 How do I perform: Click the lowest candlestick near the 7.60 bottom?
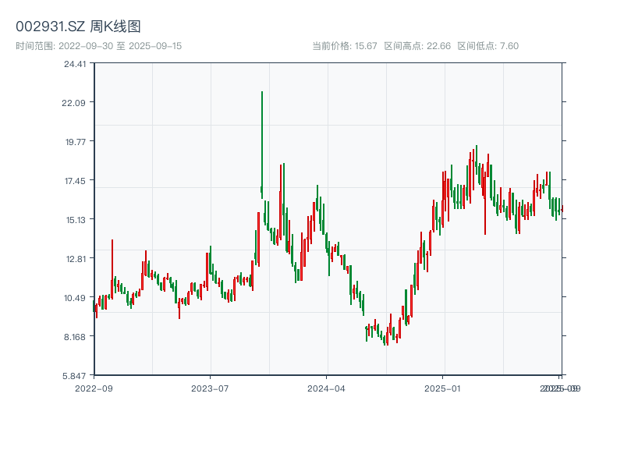(x=386, y=339)
